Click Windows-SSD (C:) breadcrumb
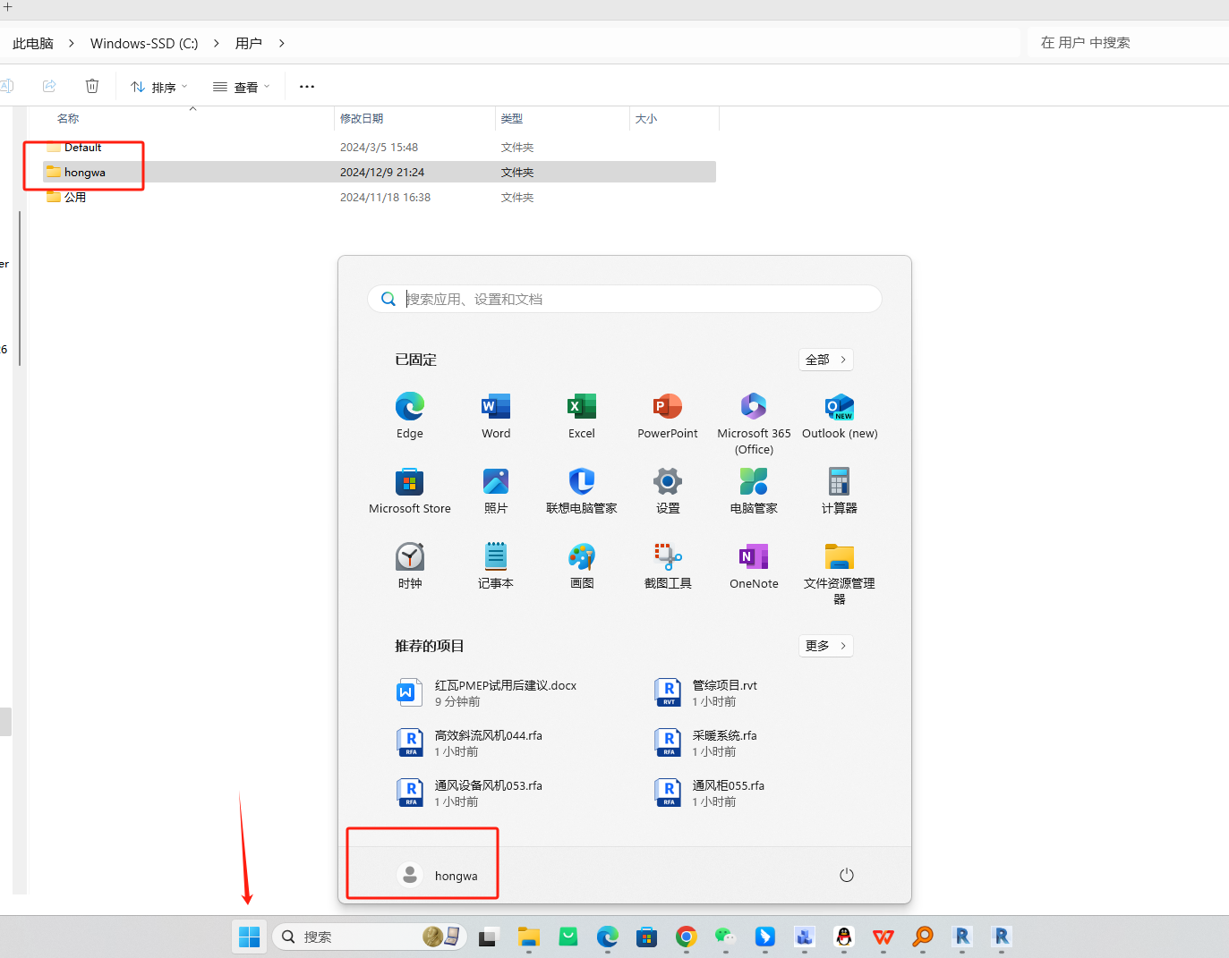1229x958 pixels. 144,43
